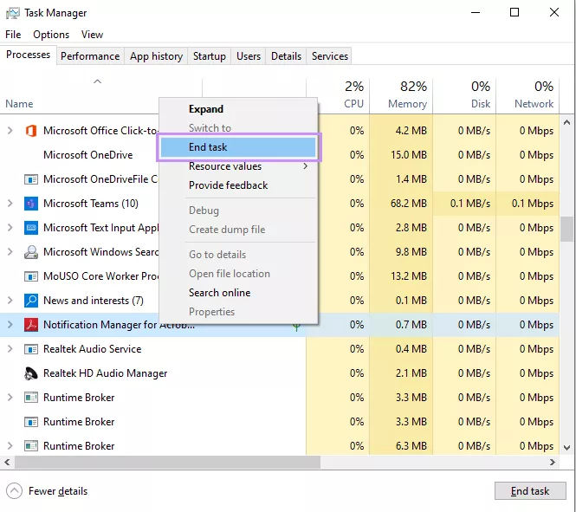Click the Microsoft Office Click-to-Run icon
This screenshot has width=576, height=512.
31,131
